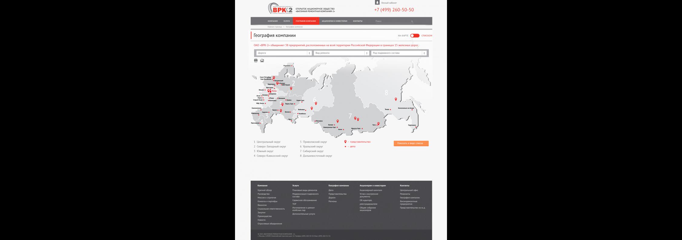Click the Тында depot marker
682x240 pixels.
390,109
